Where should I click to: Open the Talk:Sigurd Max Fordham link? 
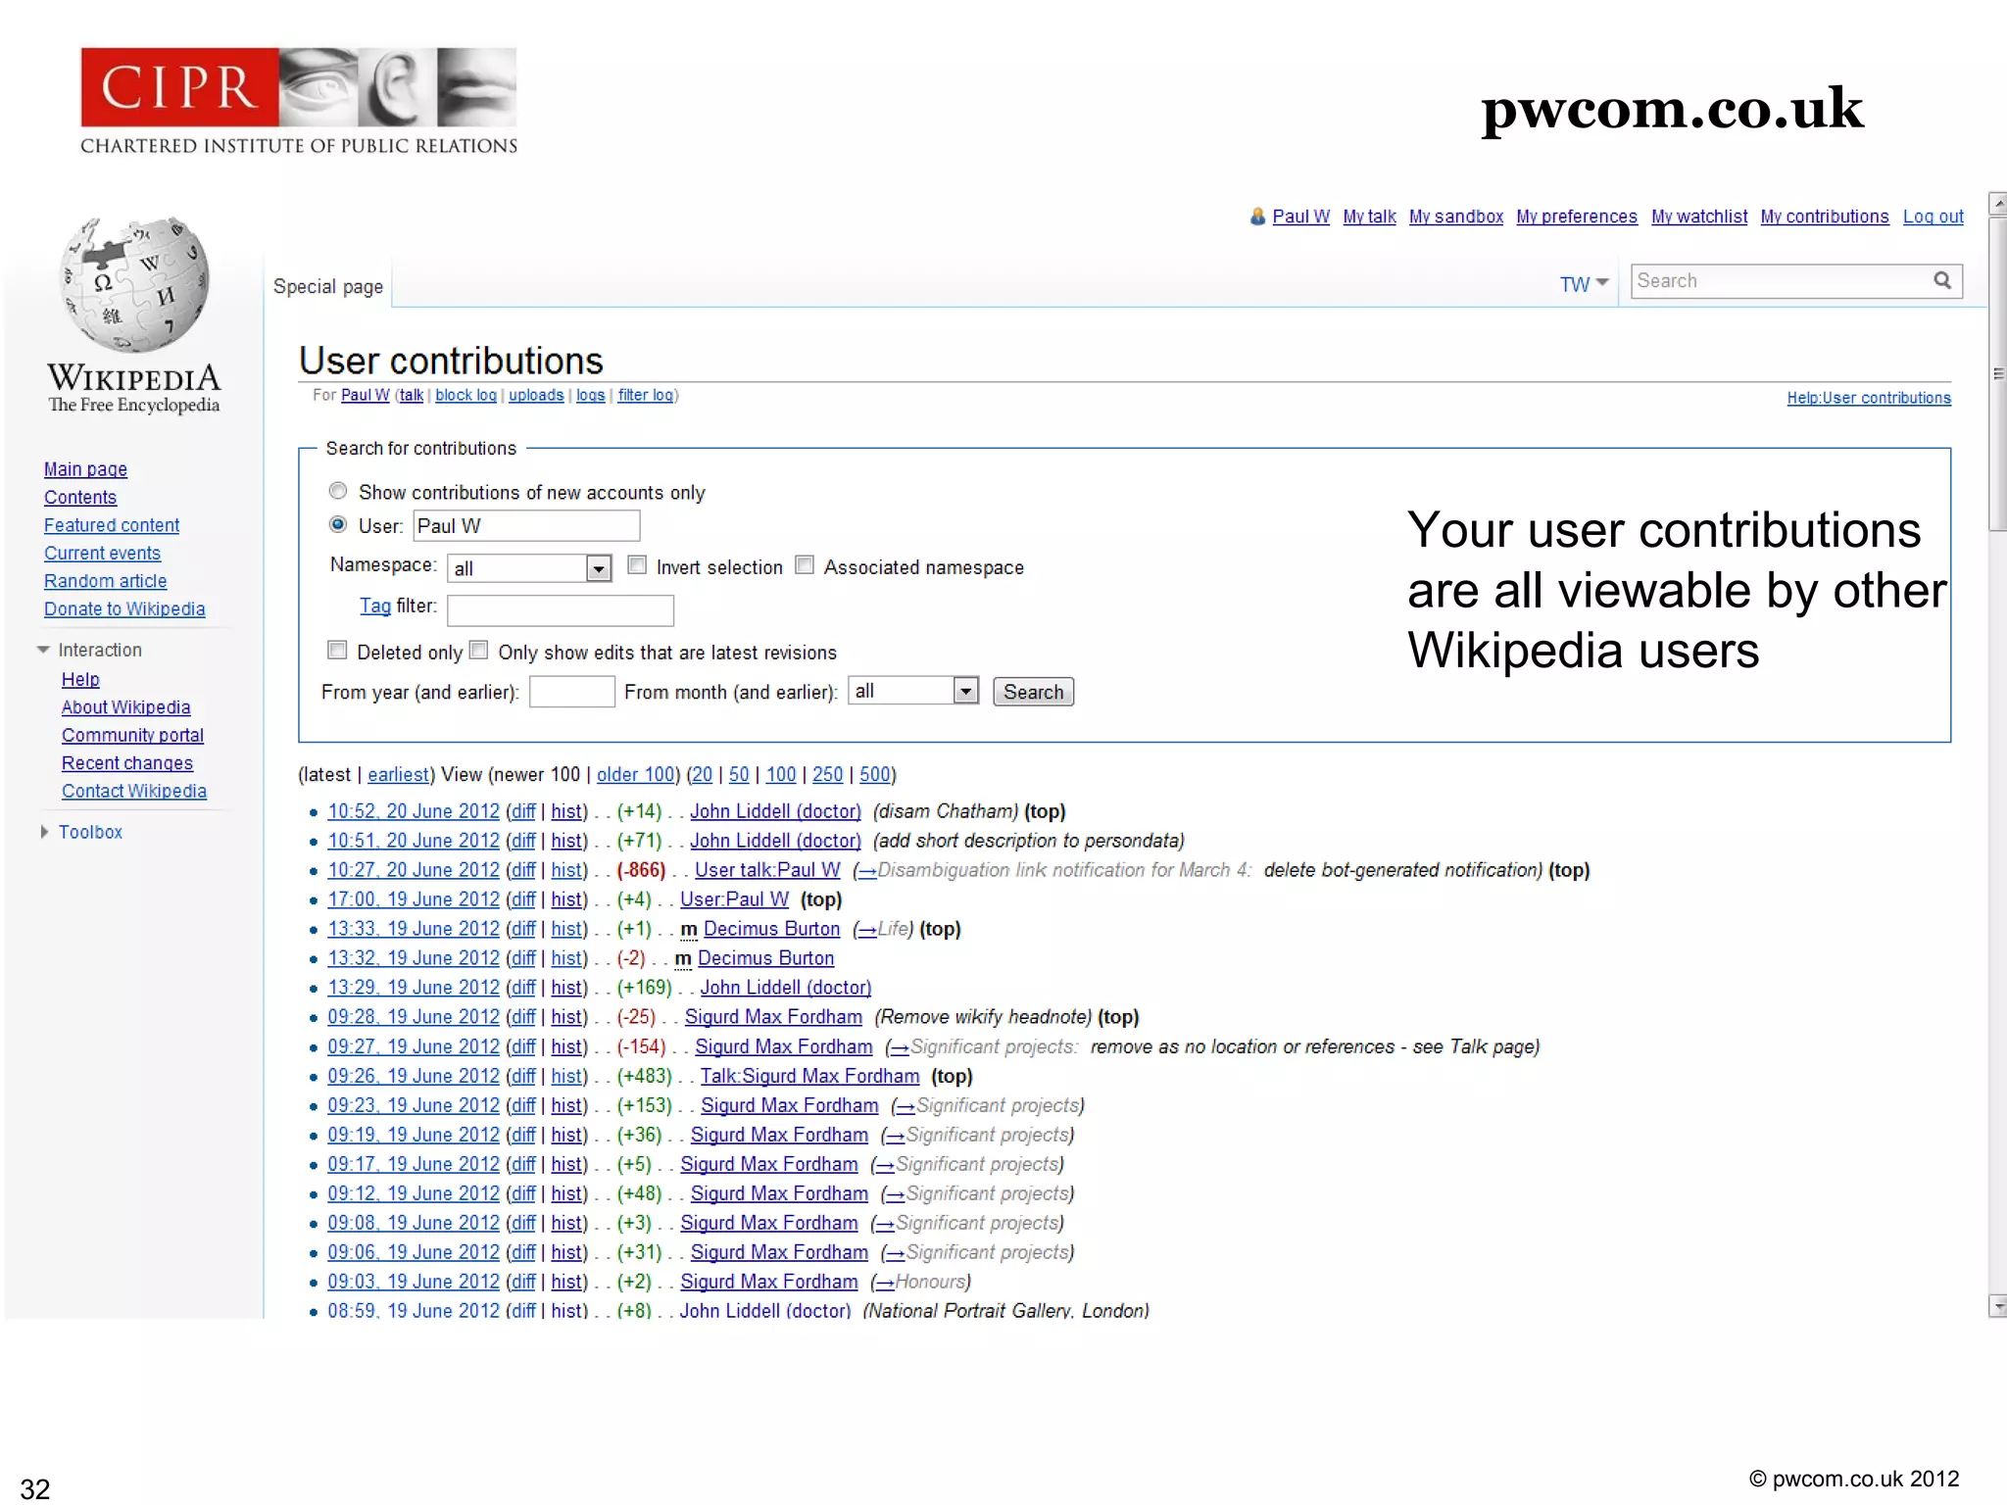(809, 1076)
